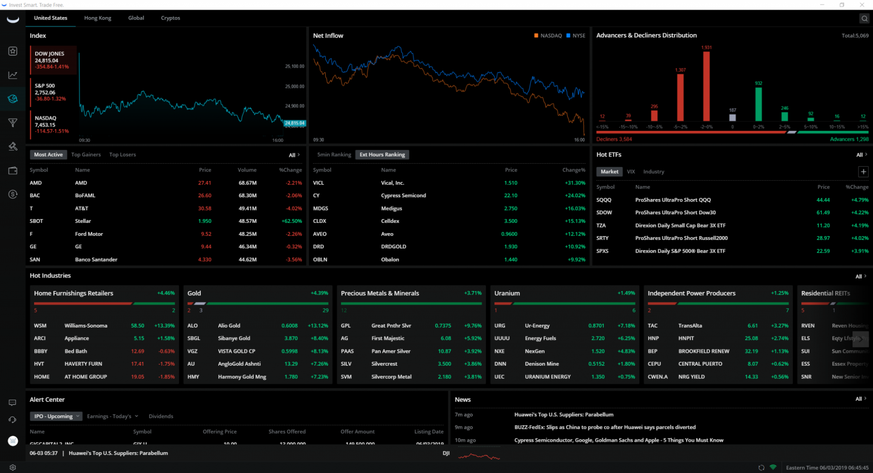Click the search magnifier icon

click(864, 18)
